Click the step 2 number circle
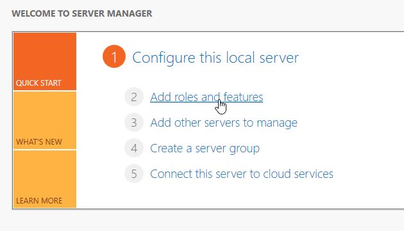 [x=134, y=97]
